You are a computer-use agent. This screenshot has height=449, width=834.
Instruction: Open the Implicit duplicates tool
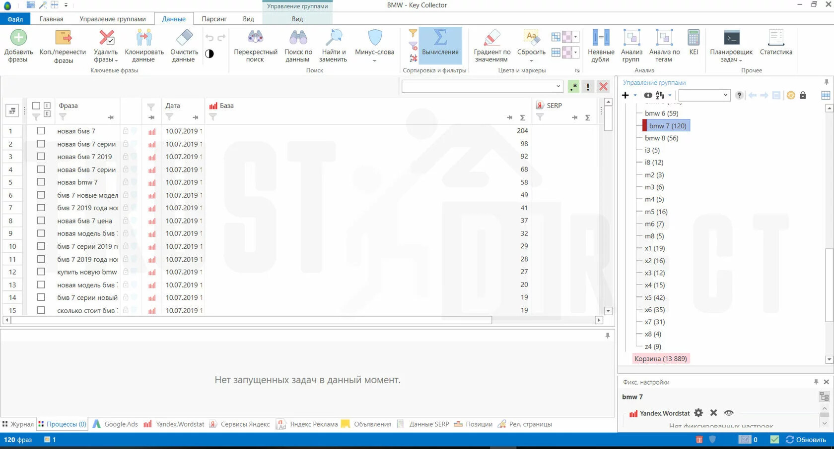pyautogui.click(x=601, y=46)
